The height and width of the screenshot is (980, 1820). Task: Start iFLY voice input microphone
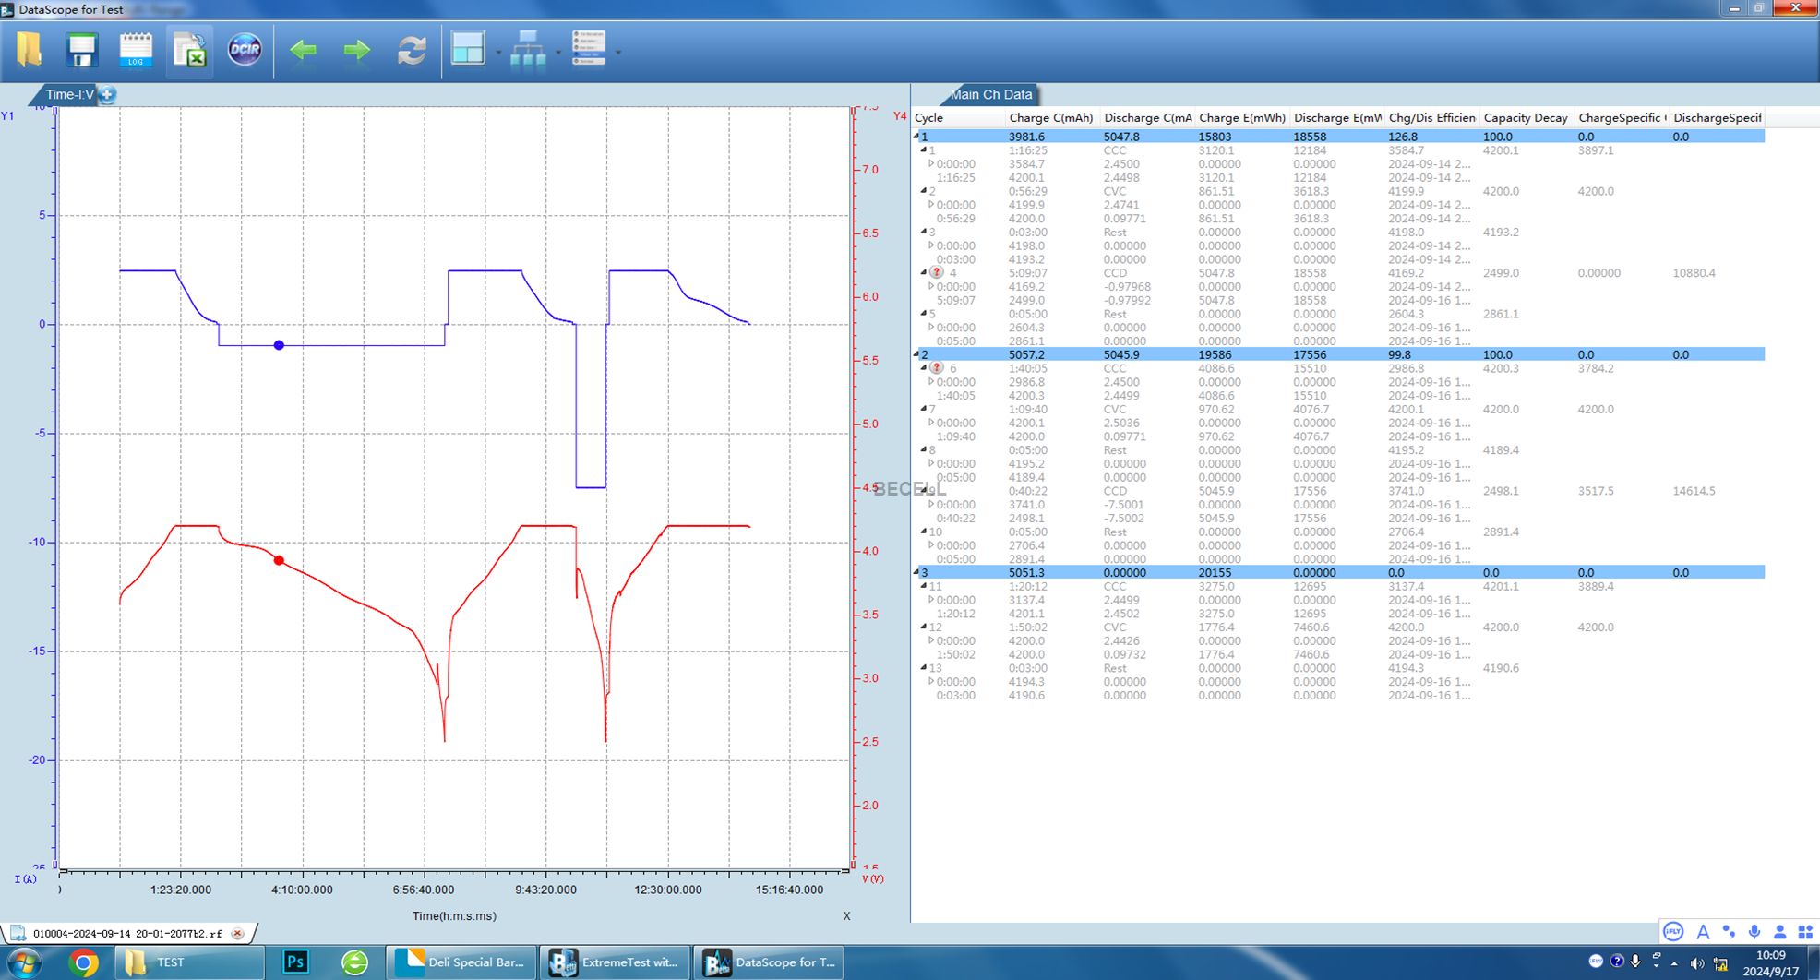coord(1754,932)
